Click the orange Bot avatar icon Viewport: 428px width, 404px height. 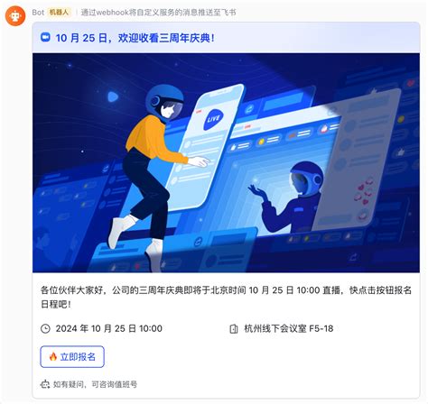[15, 15]
